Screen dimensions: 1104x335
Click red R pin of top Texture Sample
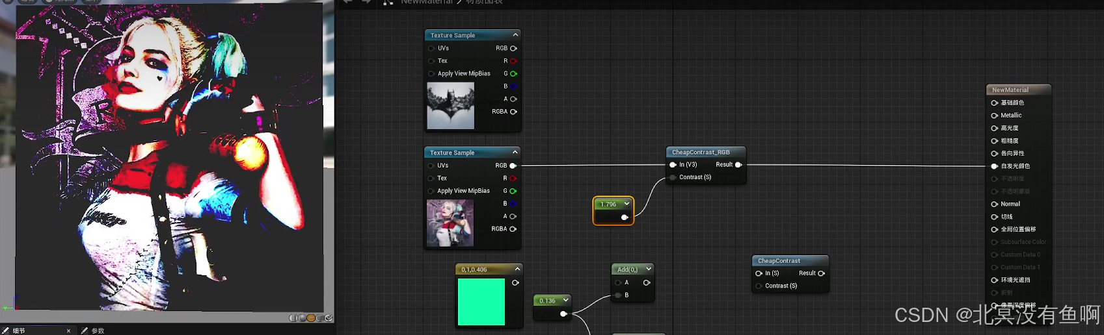513,61
